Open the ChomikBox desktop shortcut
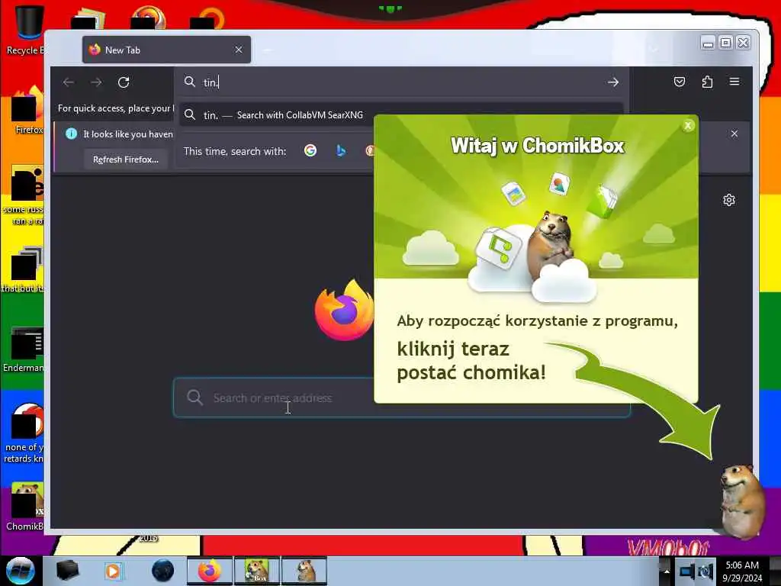 pos(26,507)
